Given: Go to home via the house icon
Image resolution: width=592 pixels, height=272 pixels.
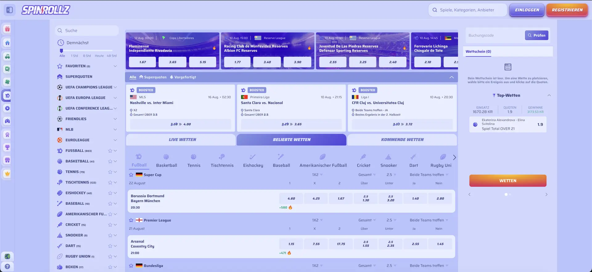Looking at the screenshot, I should (x=7, y=43).
